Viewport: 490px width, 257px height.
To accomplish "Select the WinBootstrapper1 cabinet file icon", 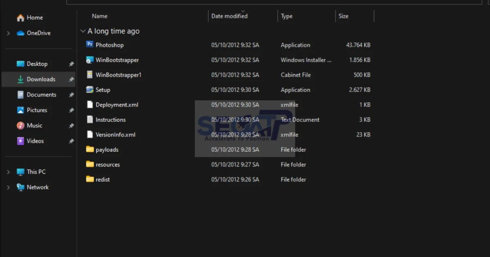I will pyautogui.click(x=89, y=75).
